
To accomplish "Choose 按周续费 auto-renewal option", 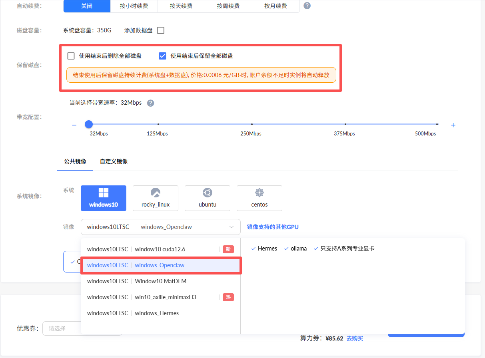I will (x=228, y=6).
